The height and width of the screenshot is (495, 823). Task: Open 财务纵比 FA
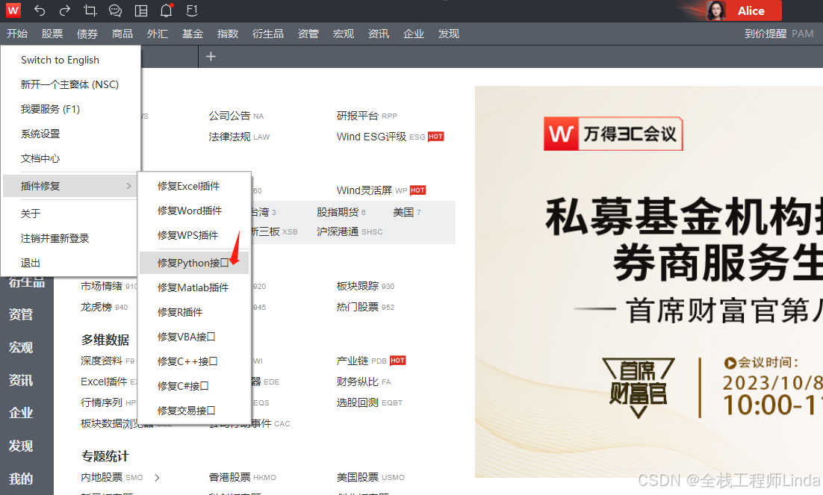[x=364, y=382]
